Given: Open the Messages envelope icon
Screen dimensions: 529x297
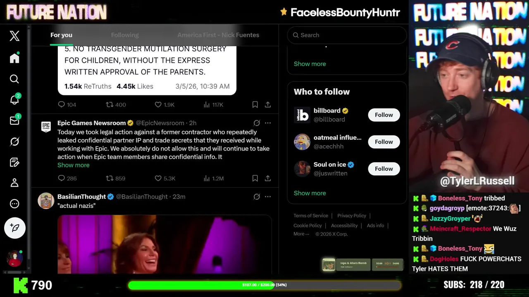Looking at the screenshot, I should [14, 120].
